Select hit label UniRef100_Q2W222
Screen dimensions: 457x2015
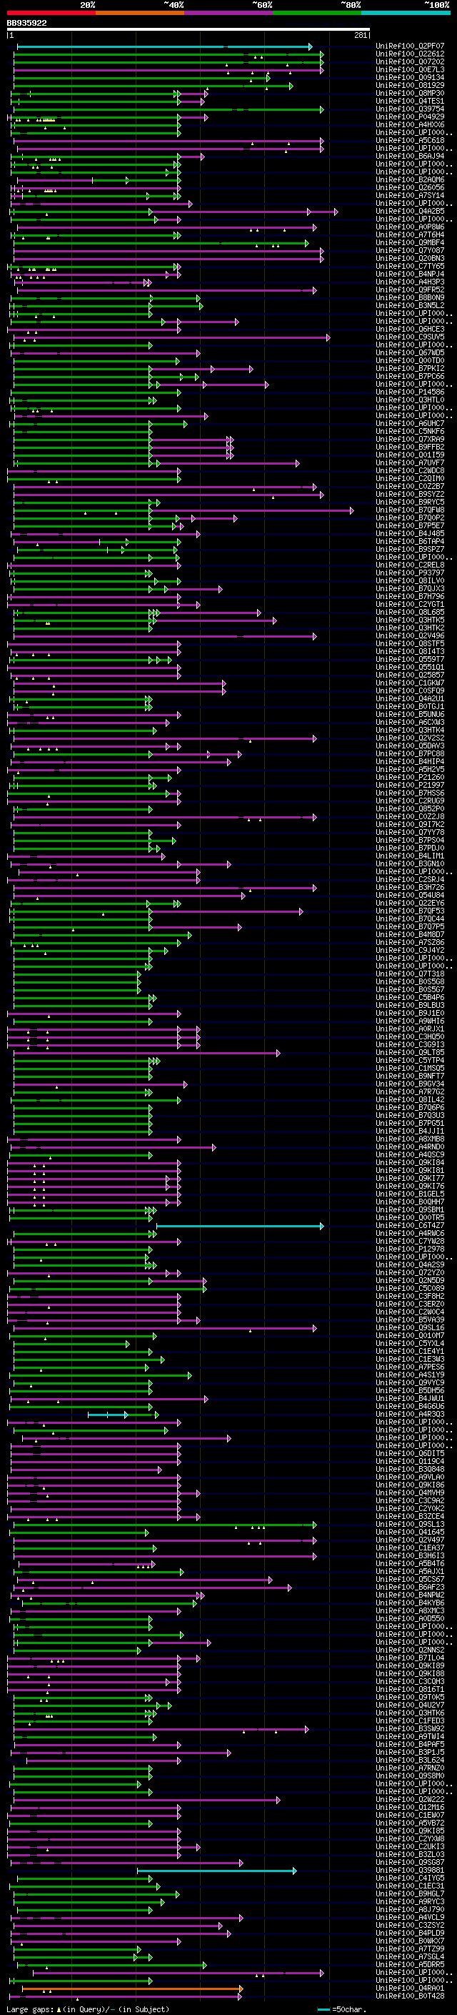(410, 1799)
